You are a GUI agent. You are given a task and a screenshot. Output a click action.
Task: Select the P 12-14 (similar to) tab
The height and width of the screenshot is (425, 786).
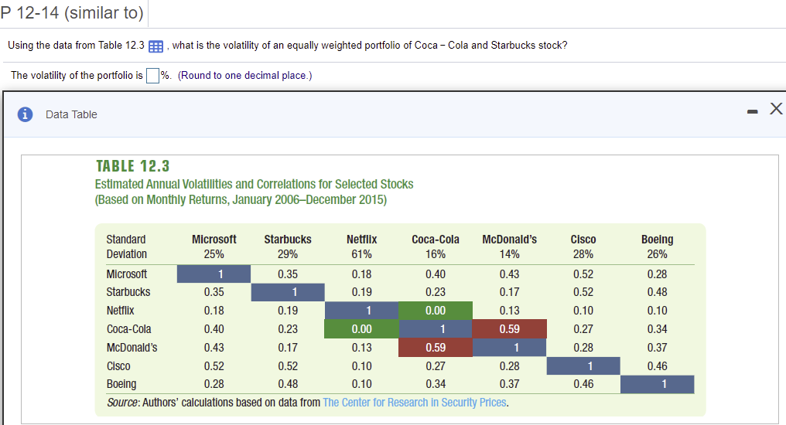point(72,12)
